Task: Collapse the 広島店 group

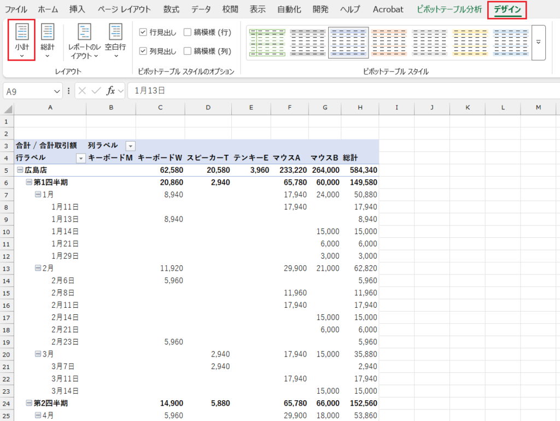Action: point(20,170)
